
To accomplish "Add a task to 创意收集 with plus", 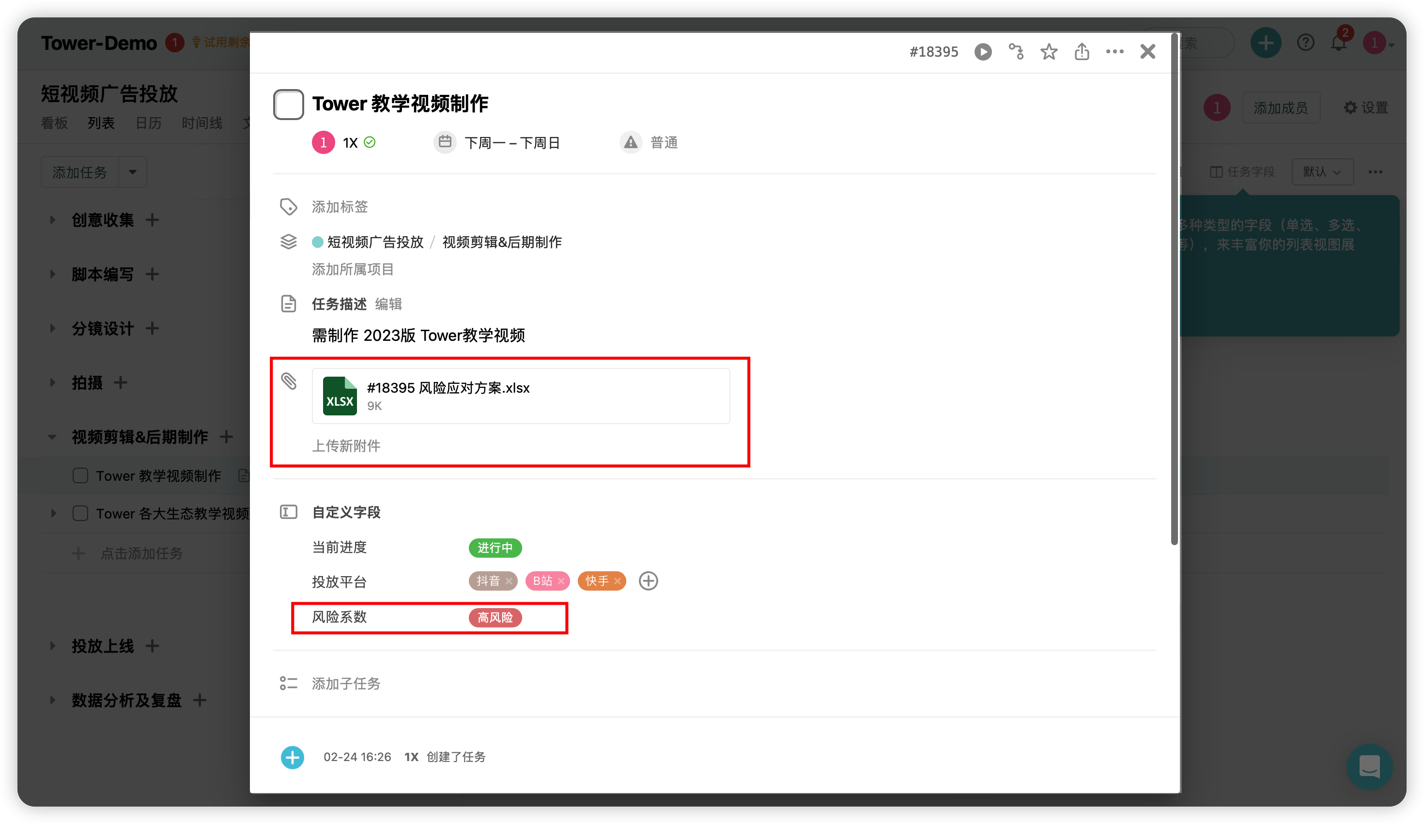I will point(152,220).
